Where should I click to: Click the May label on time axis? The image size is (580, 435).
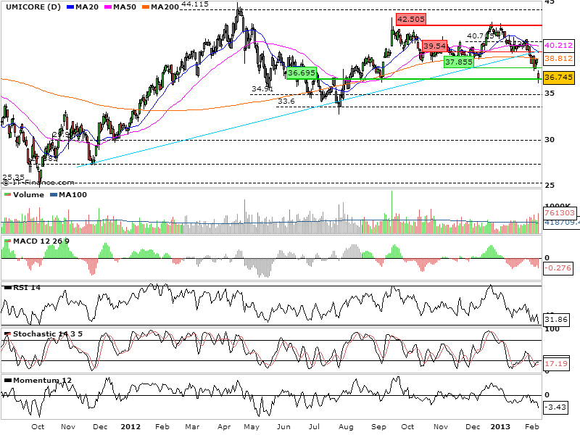point(252,427)
